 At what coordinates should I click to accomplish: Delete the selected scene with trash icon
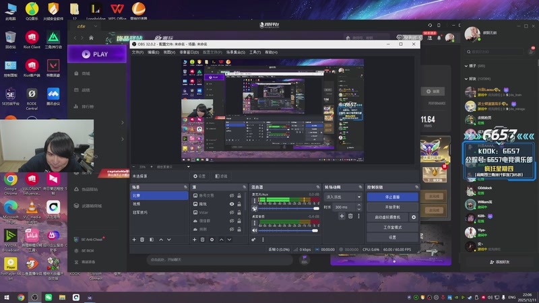click(142, 240)
